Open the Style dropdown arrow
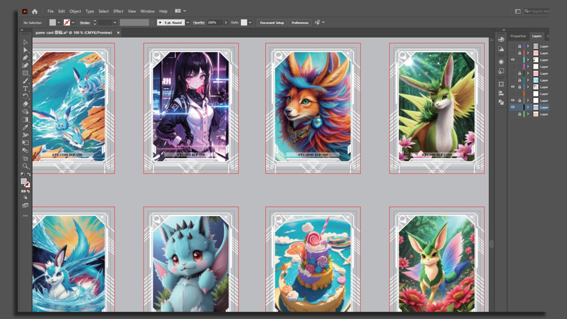The image size is (567, 319). click(250, 22)
